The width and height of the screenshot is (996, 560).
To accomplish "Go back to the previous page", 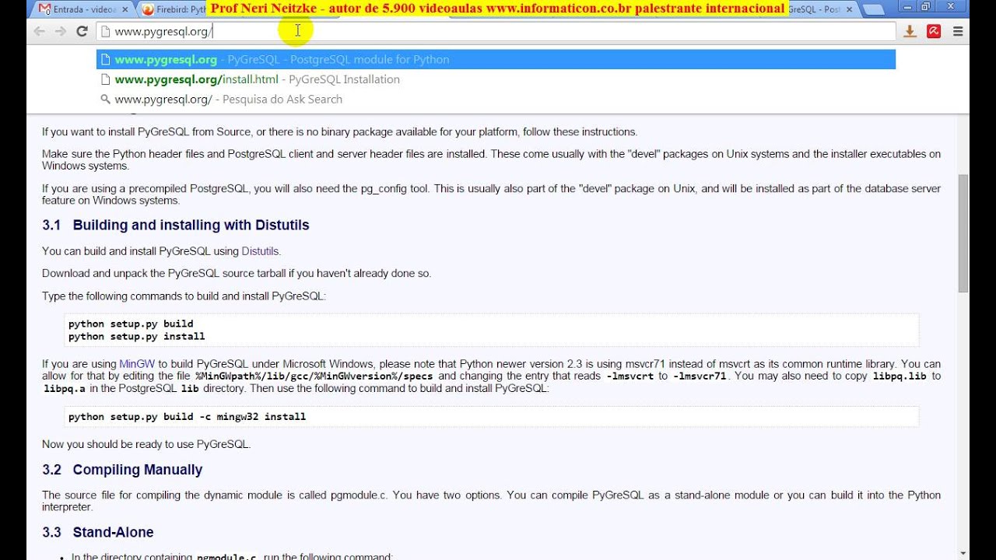I will pyautogui.click(x=39, y=31).
